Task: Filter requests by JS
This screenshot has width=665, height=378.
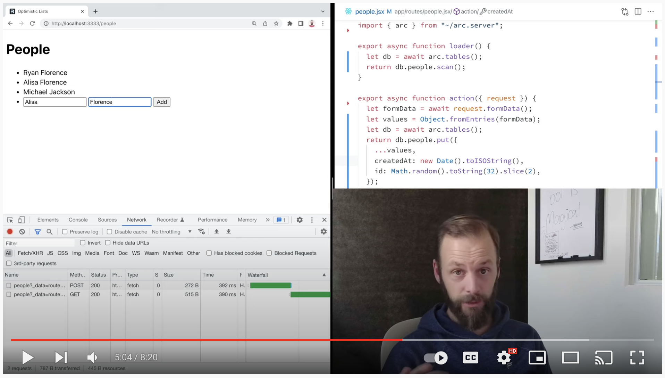Action: [50, 253]
